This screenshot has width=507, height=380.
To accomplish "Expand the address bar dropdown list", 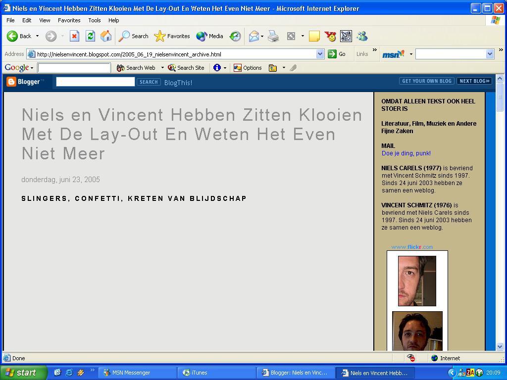I will 320,54.
